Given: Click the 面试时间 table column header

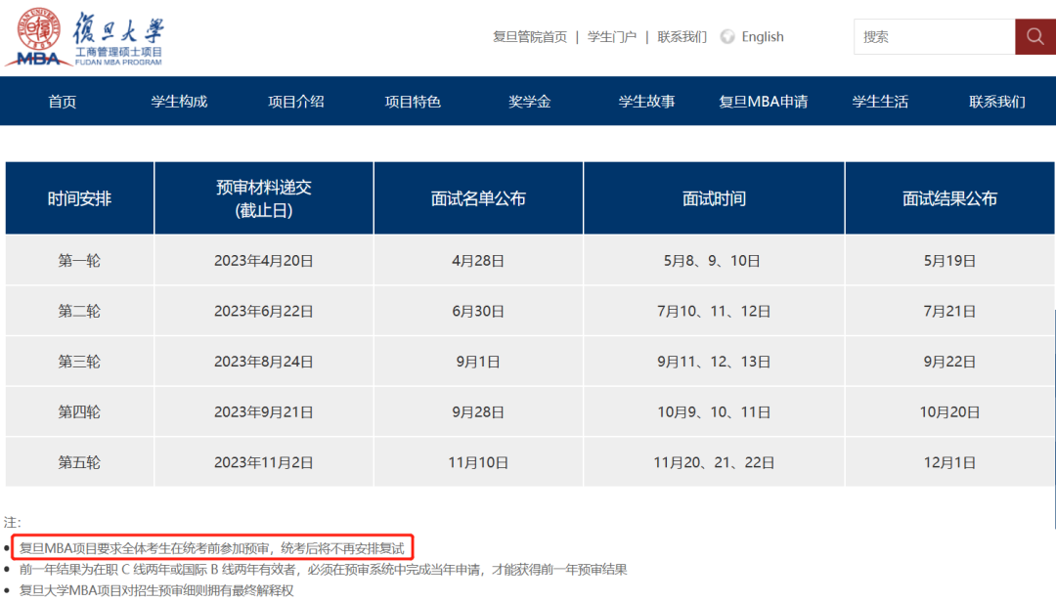Looking at the screenshot, I should 714,198.
